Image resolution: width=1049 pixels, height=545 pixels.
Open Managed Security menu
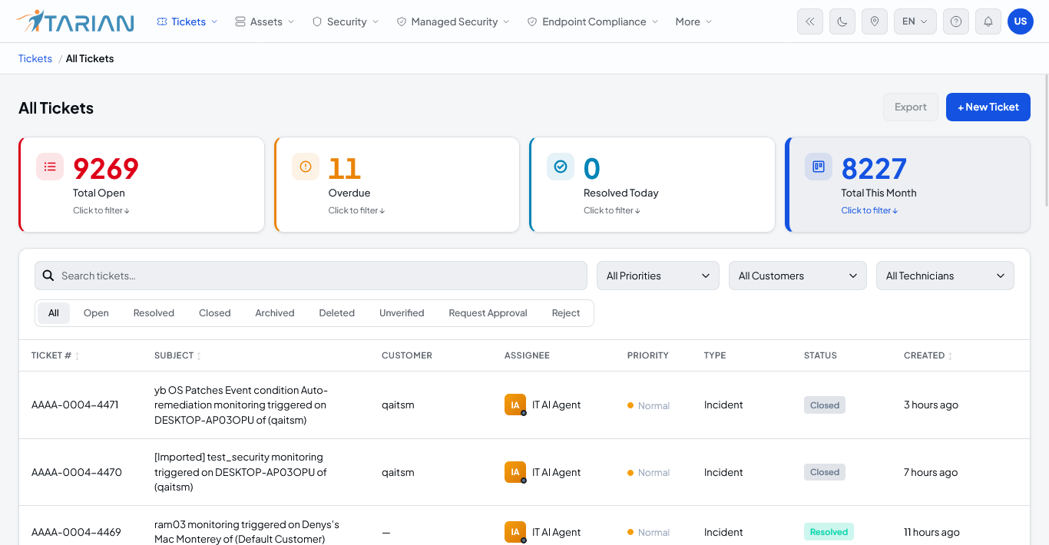pos(453,21)
